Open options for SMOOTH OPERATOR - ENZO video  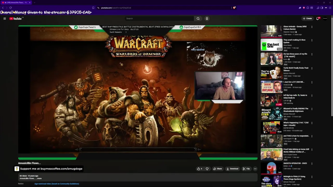[x=312, y=164]
